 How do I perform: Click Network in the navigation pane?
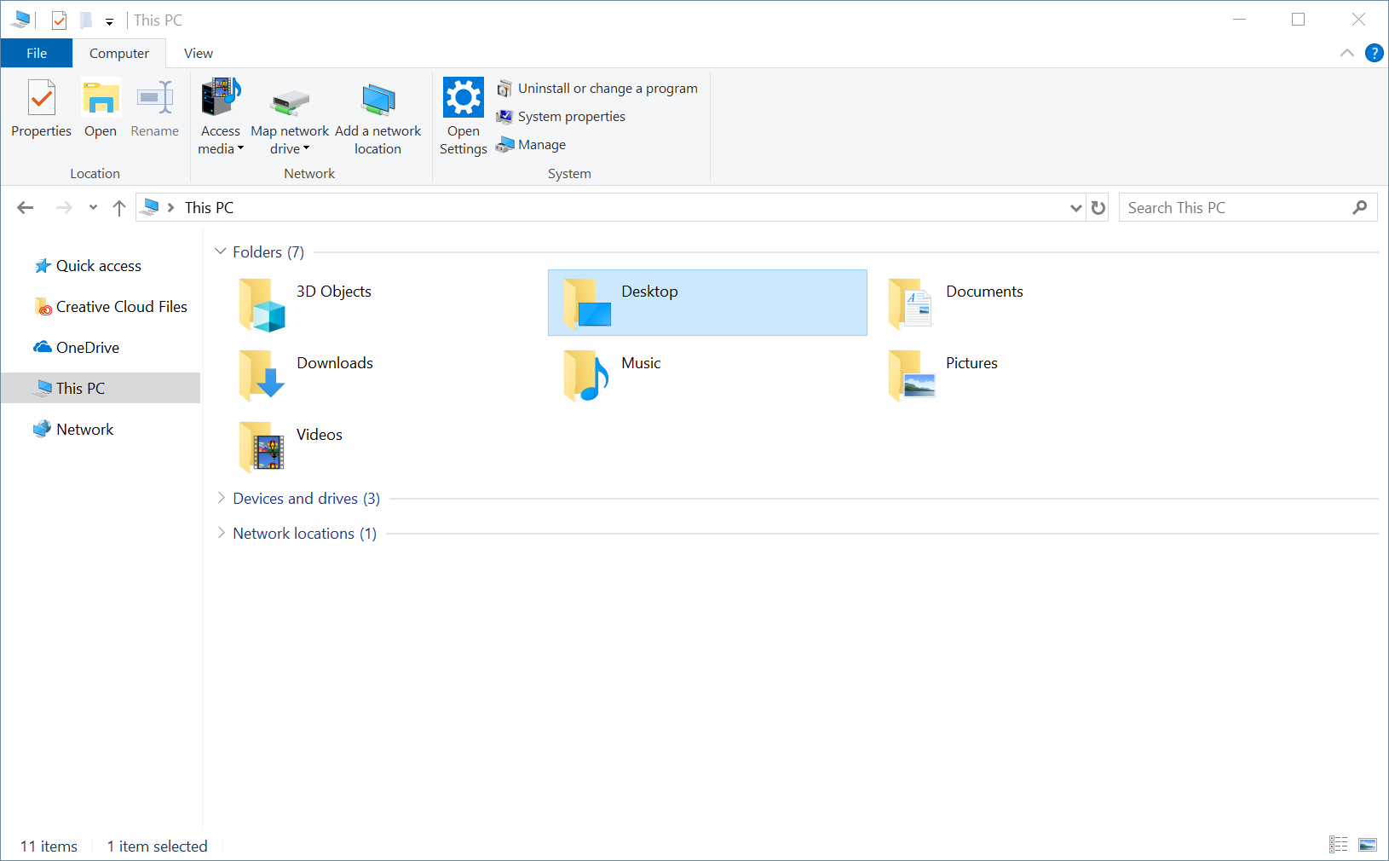pyautogui.click(x=84, y=429)
